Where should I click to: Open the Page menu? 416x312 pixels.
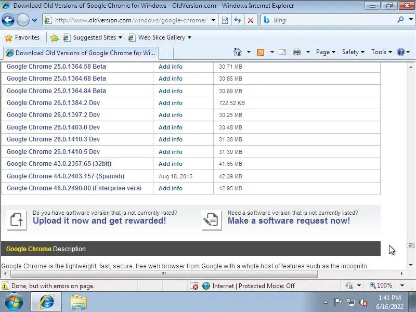pos(326,52)
